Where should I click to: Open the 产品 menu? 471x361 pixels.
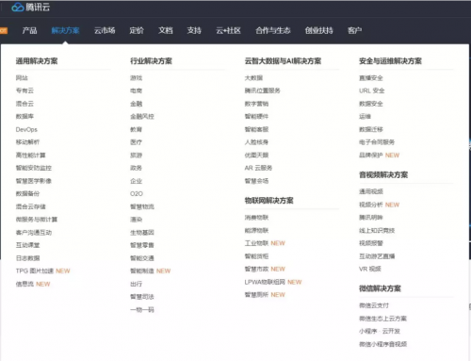click(29, 30)
